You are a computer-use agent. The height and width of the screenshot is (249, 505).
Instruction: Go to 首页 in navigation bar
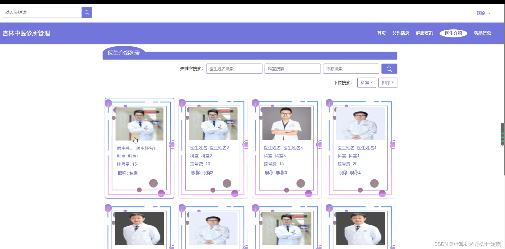click(381, 33)
